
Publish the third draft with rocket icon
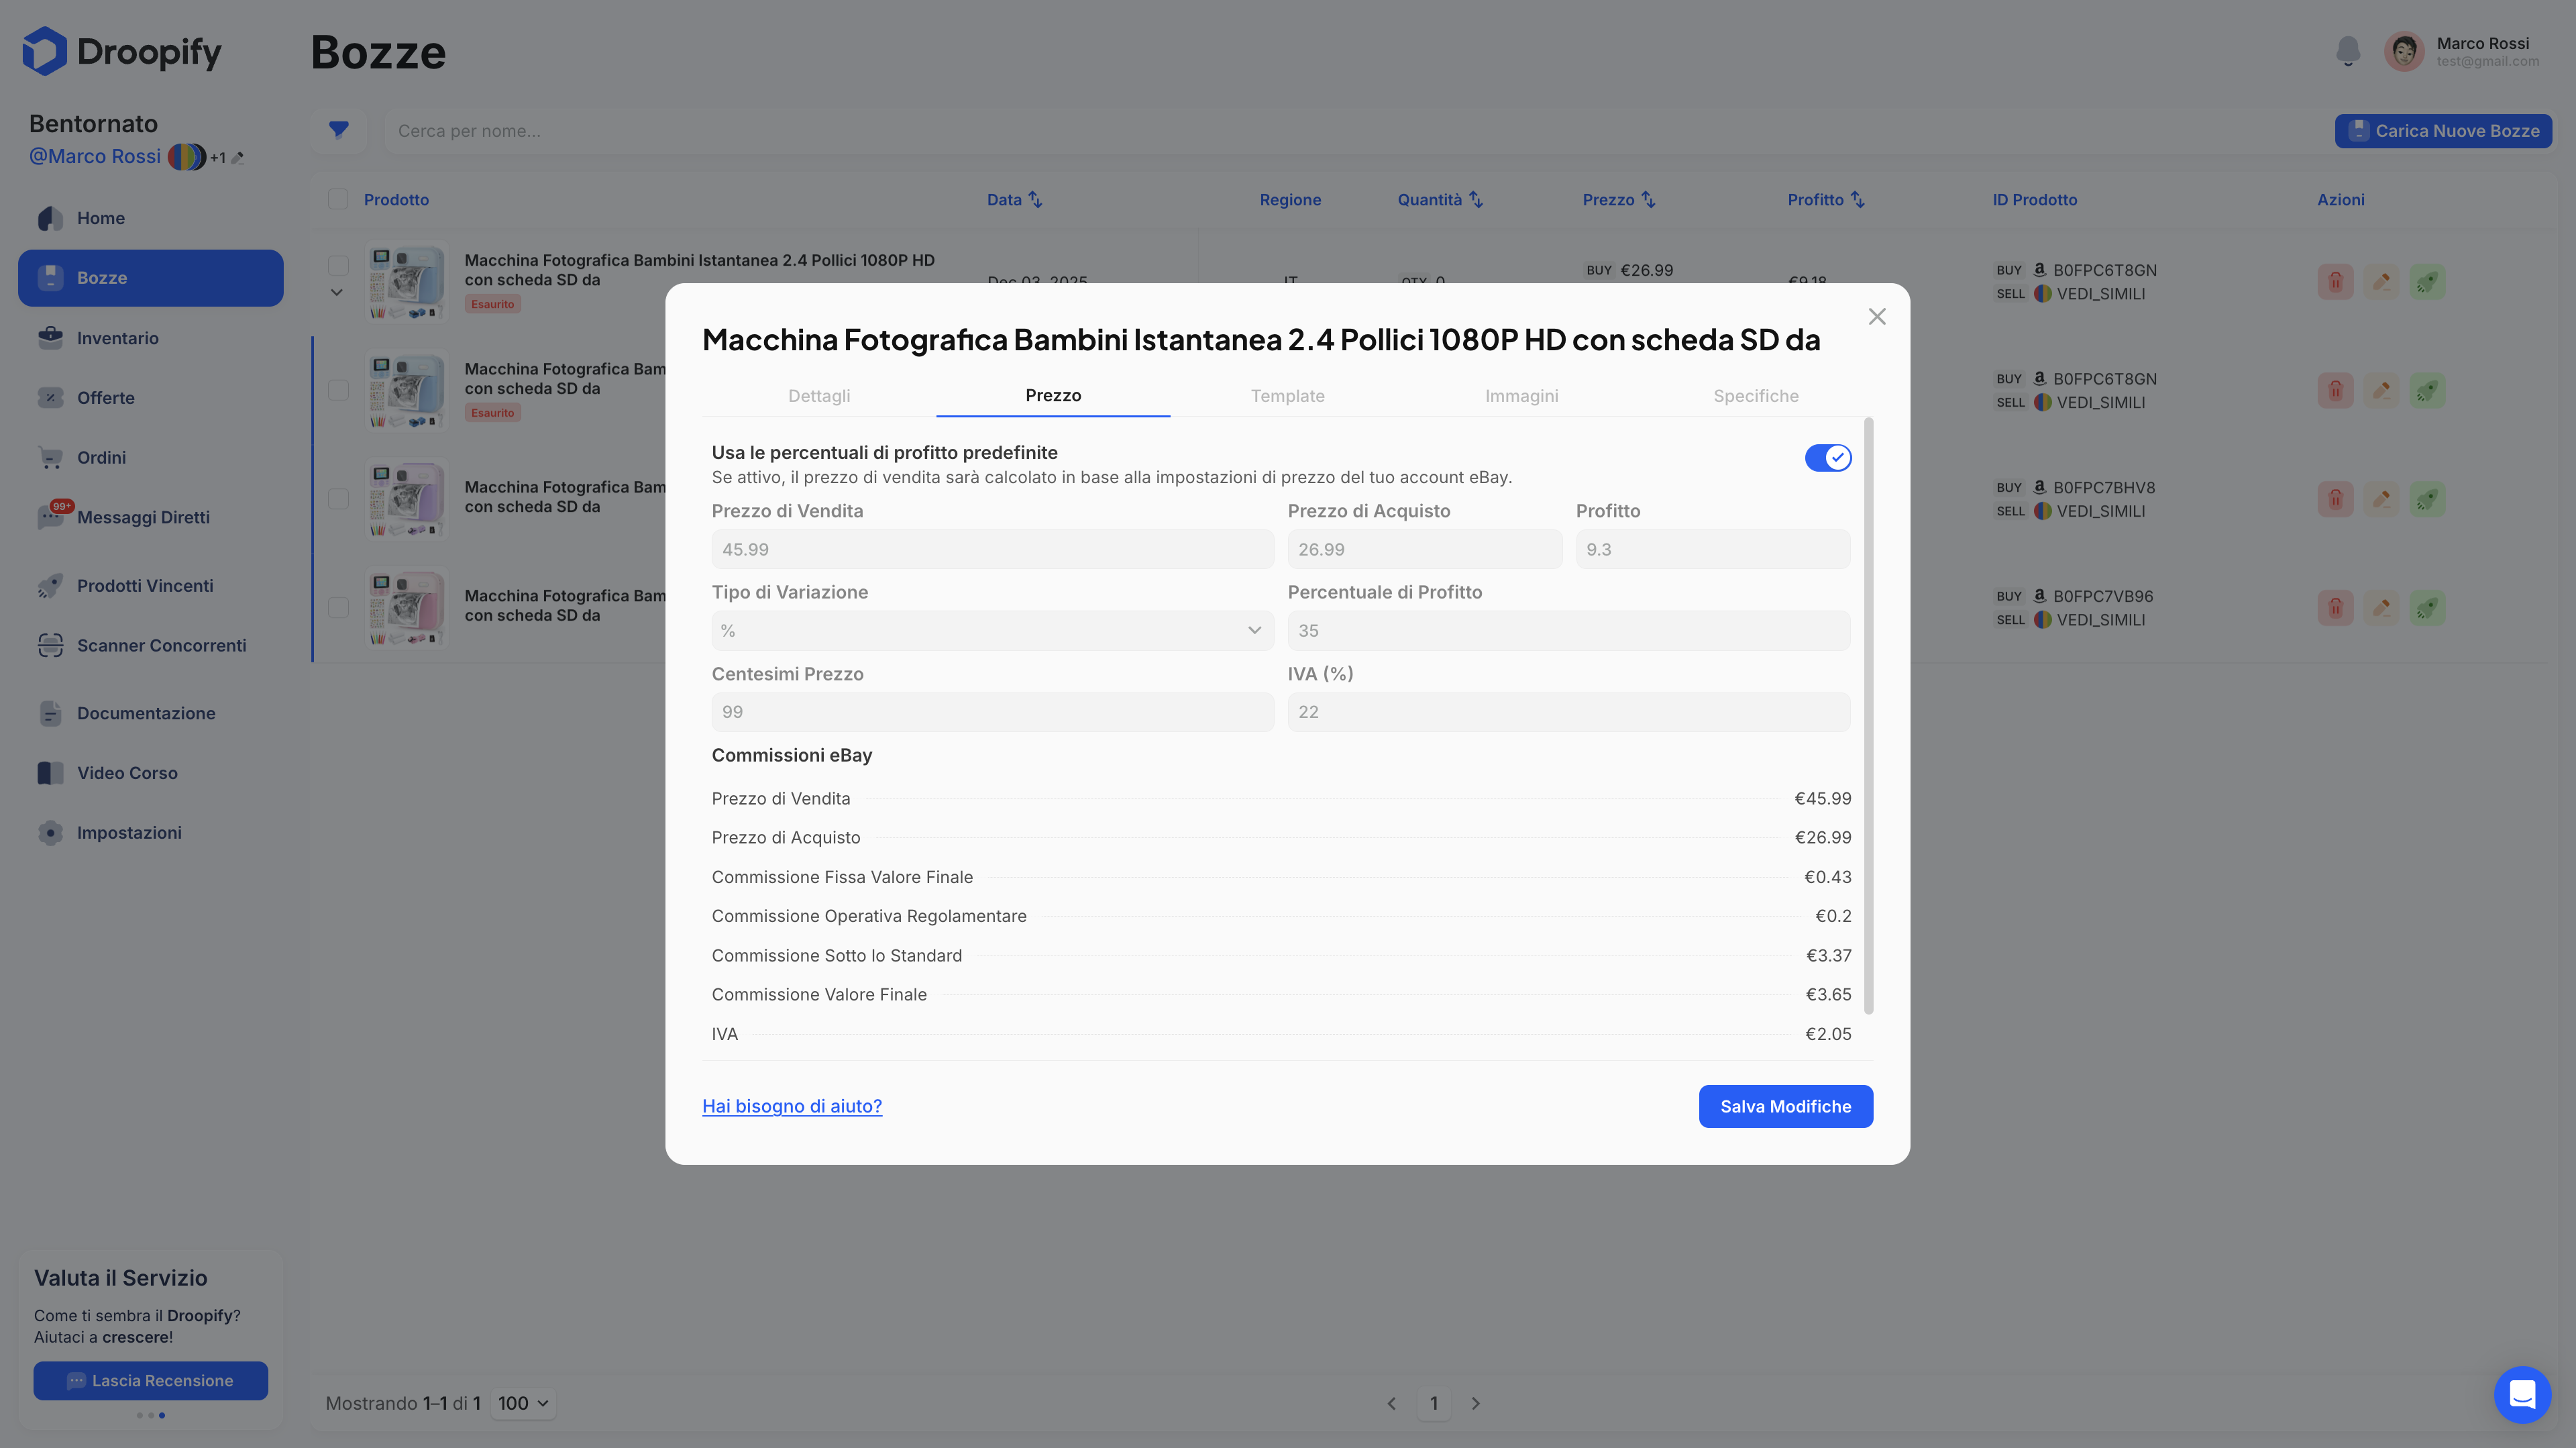click(x=2427, y=499)
